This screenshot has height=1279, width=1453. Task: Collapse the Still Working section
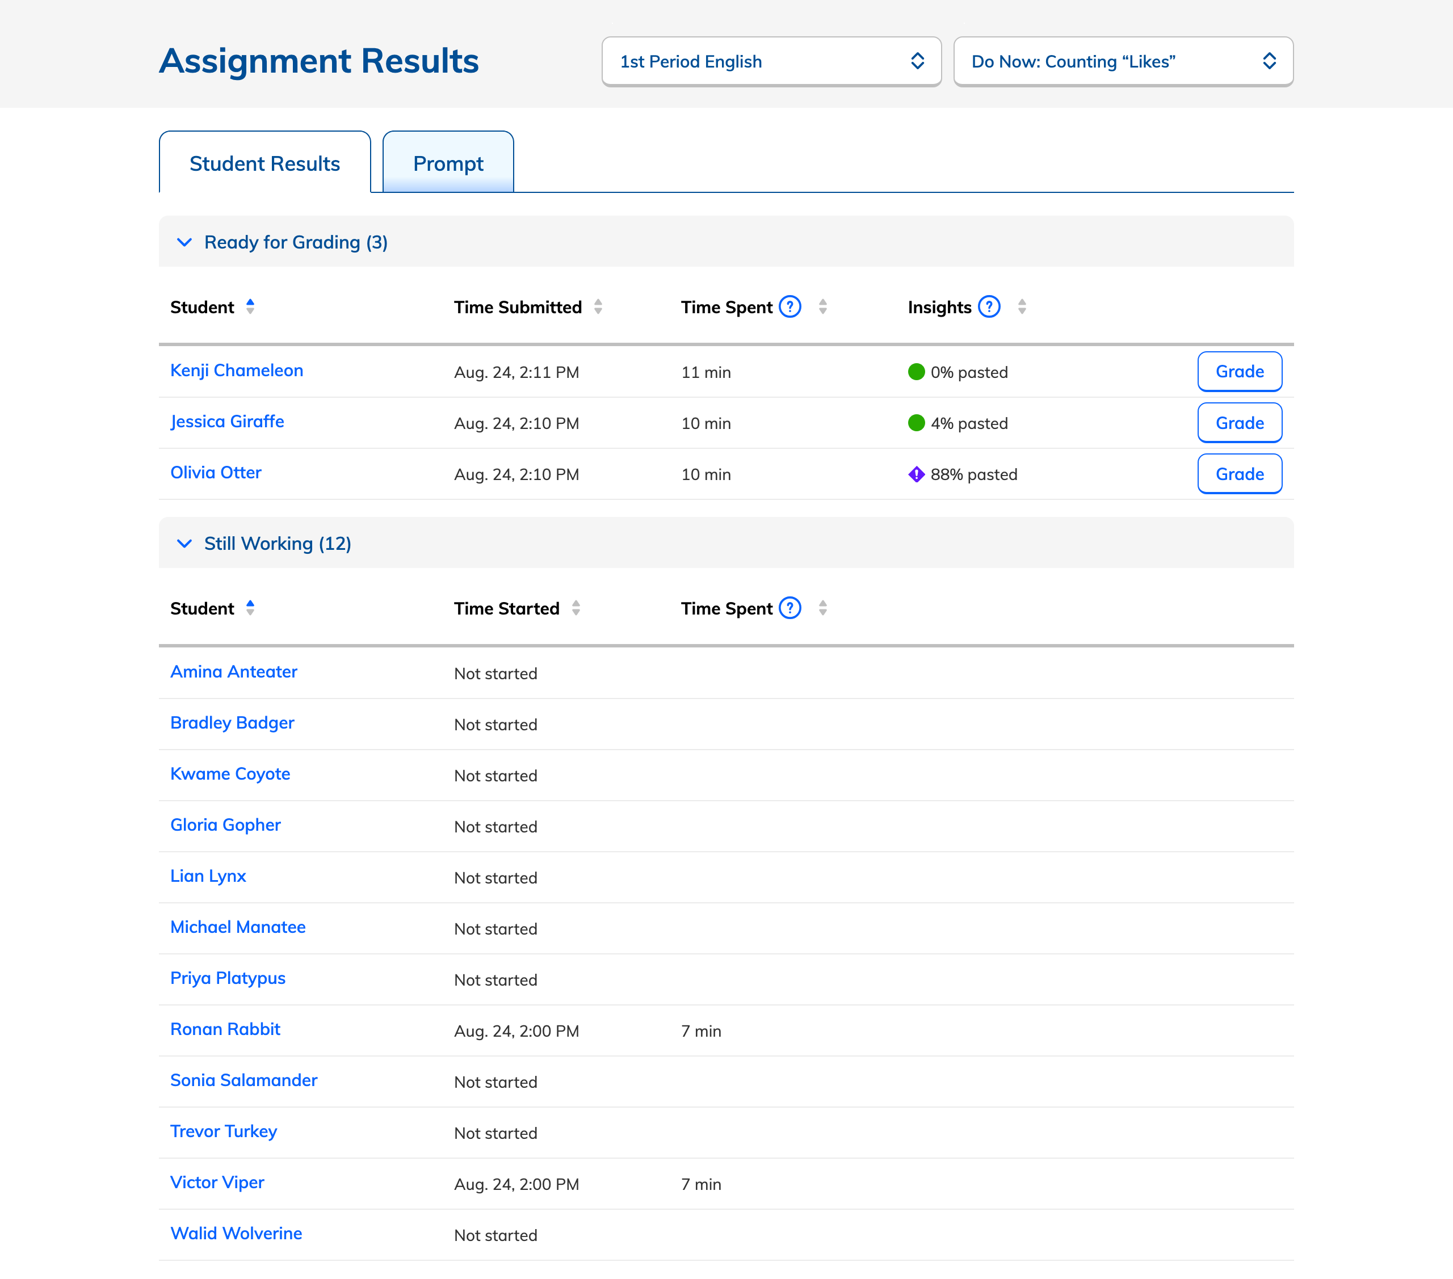[184, 544]
